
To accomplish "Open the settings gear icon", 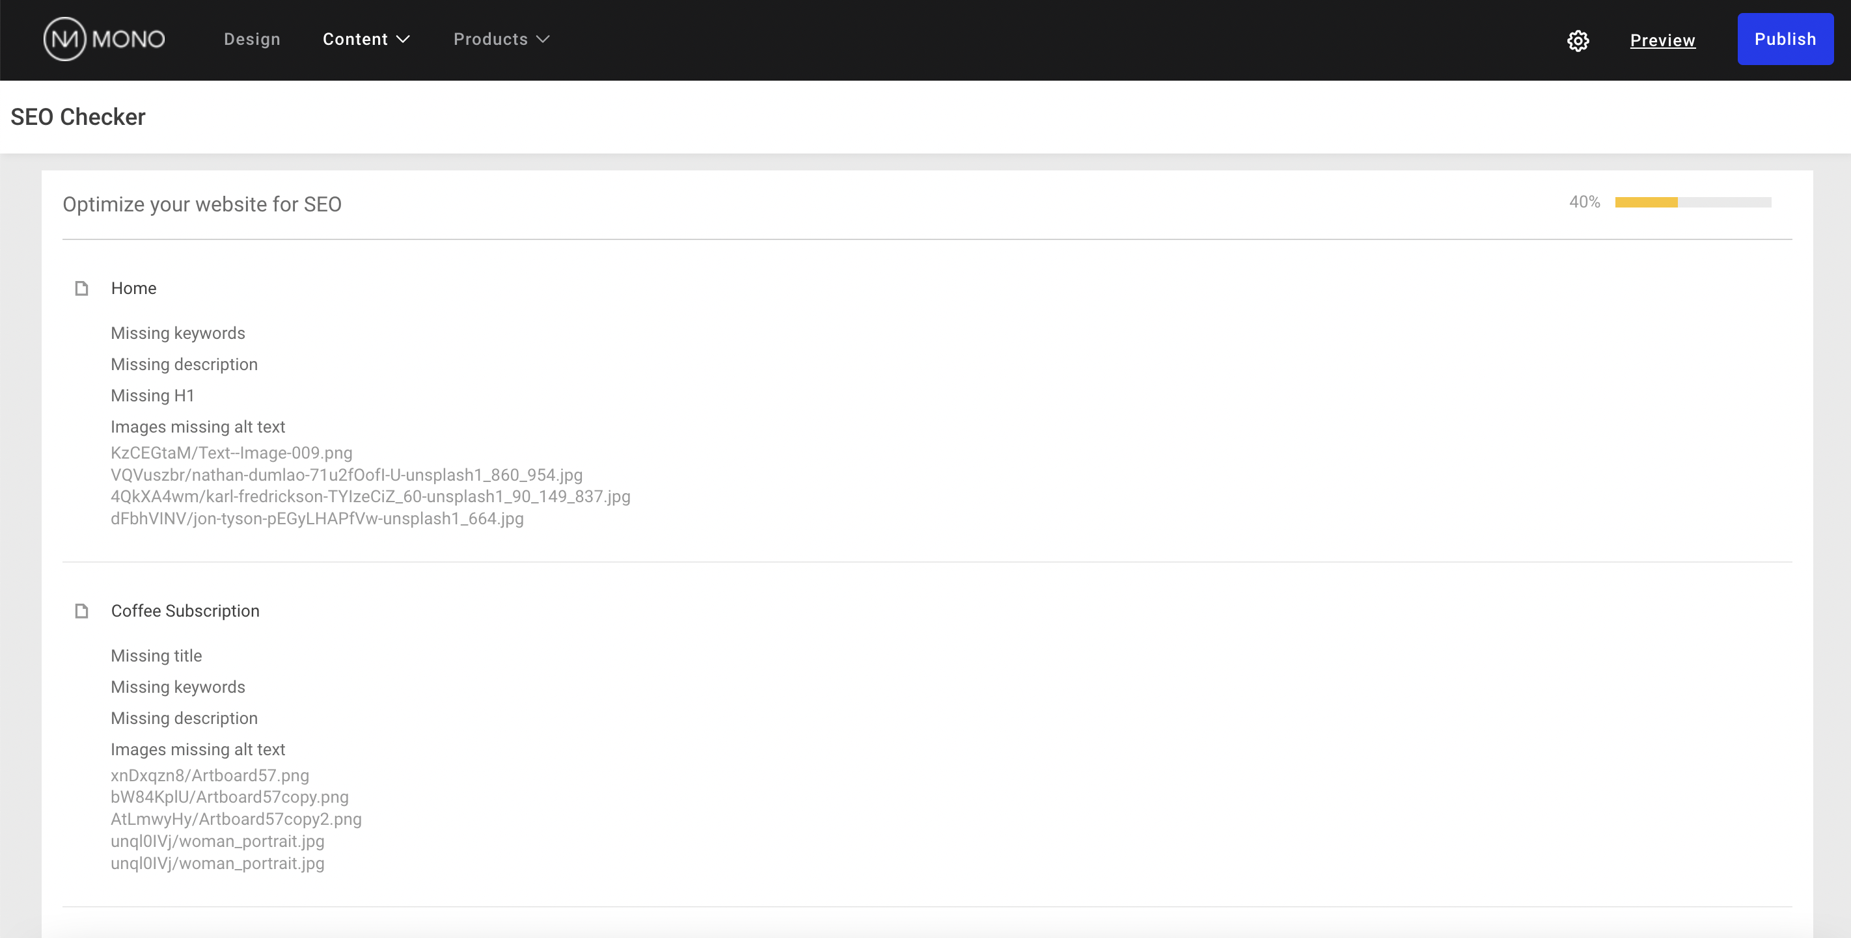I will (1578, 40).
